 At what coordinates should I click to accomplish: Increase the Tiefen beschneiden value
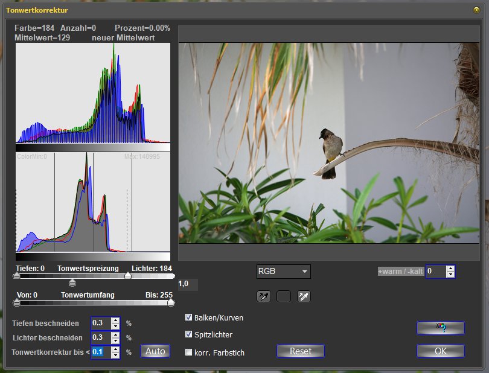coord(115,320)
